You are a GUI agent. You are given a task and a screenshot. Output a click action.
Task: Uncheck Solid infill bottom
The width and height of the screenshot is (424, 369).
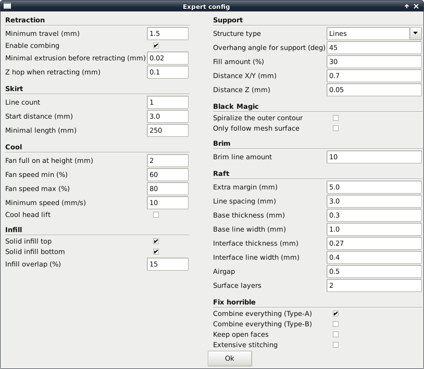click(x=156, y=252)
